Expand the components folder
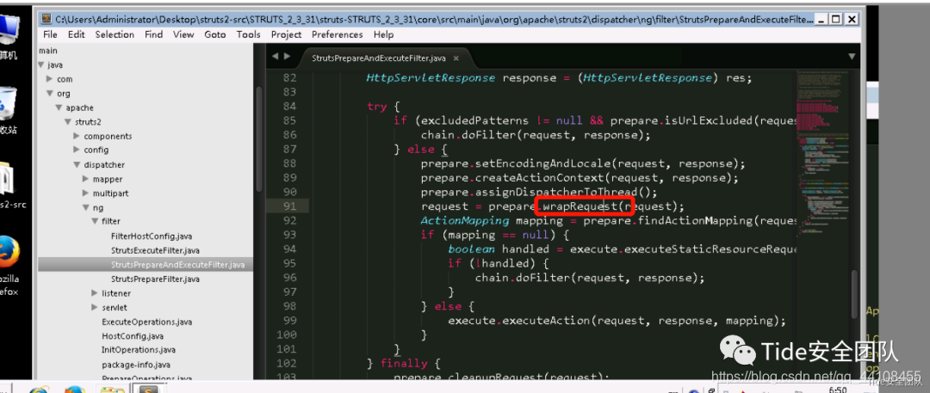This screenshot has width=930, height=393. pyautogui.click(x=77, y=136)
